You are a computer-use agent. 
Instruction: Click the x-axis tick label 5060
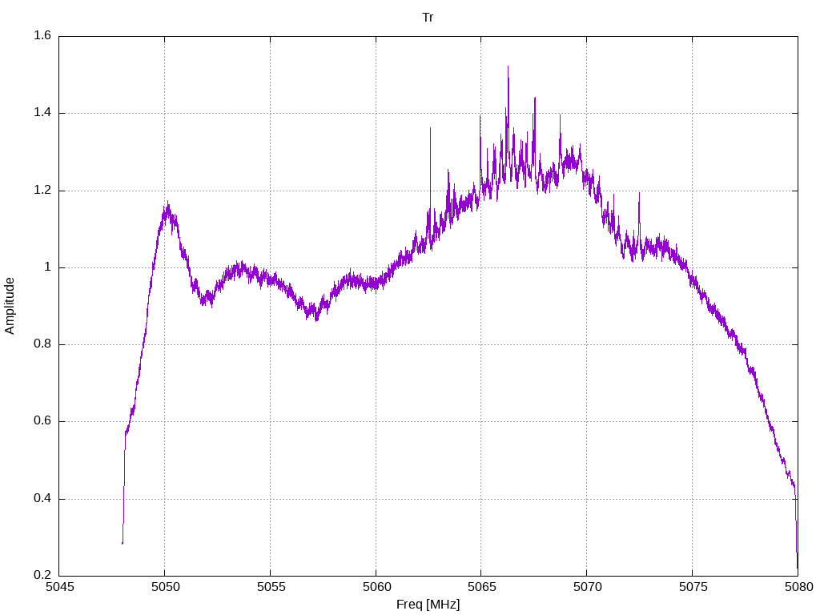click(376, 587)
